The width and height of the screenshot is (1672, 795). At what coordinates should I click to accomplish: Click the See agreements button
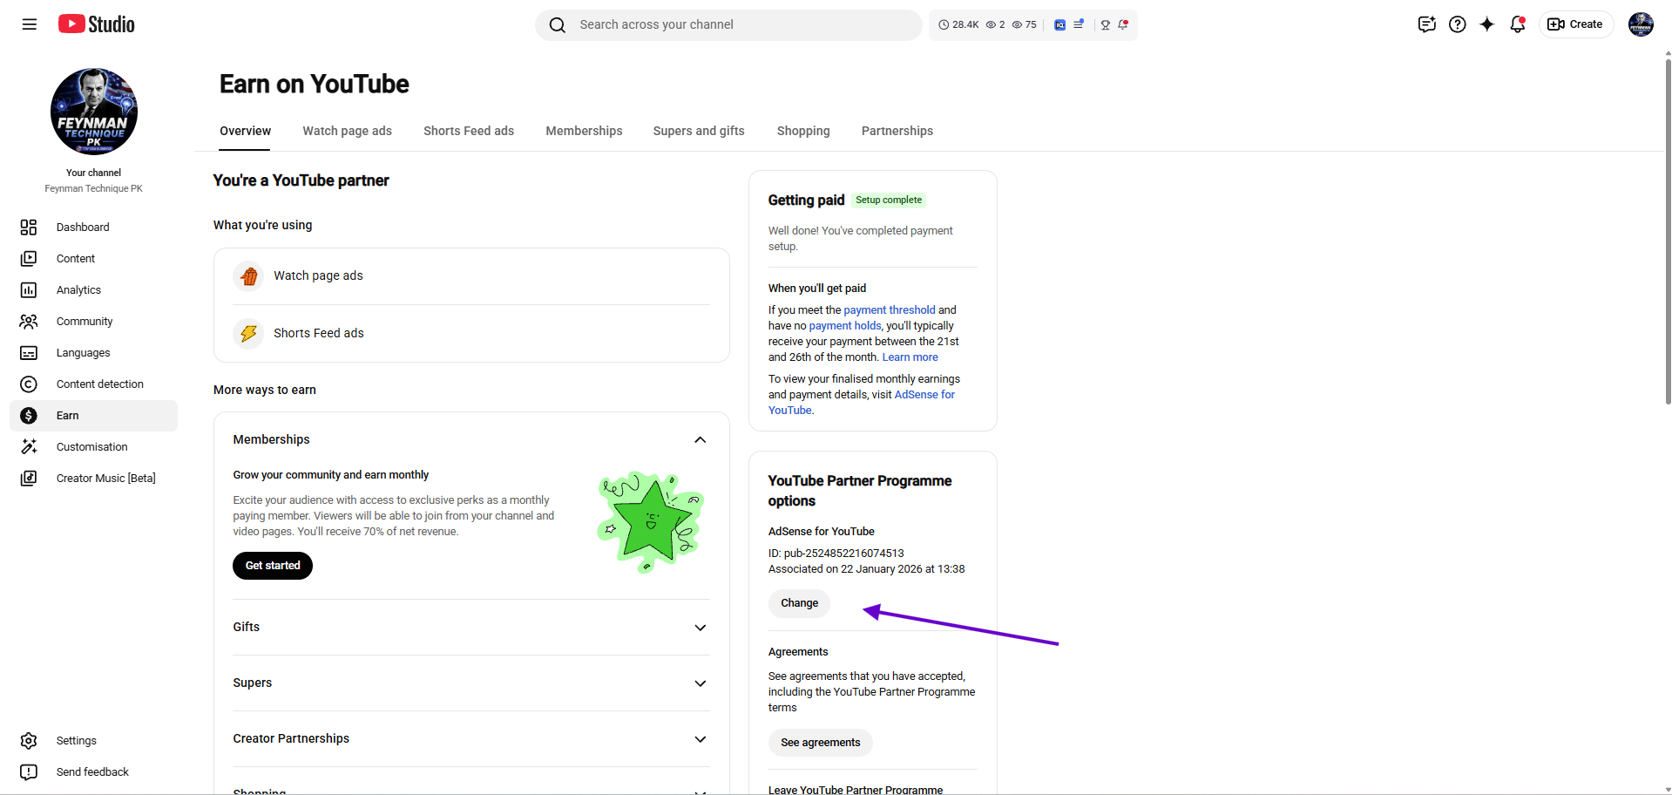click(x=821, y=743)
